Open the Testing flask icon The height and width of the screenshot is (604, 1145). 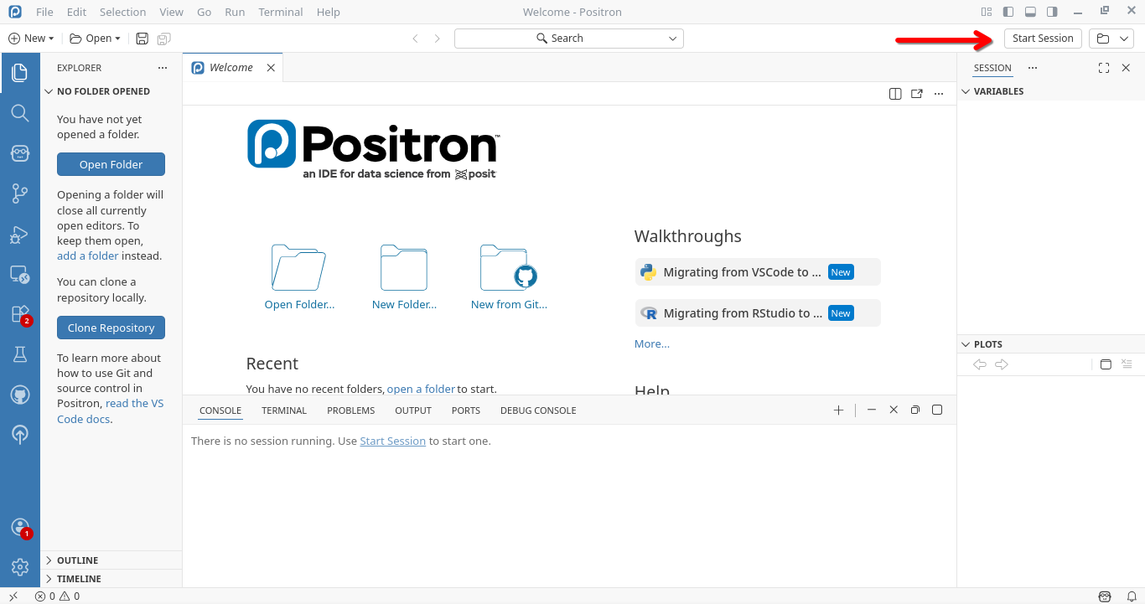click(x=20, y=354)
